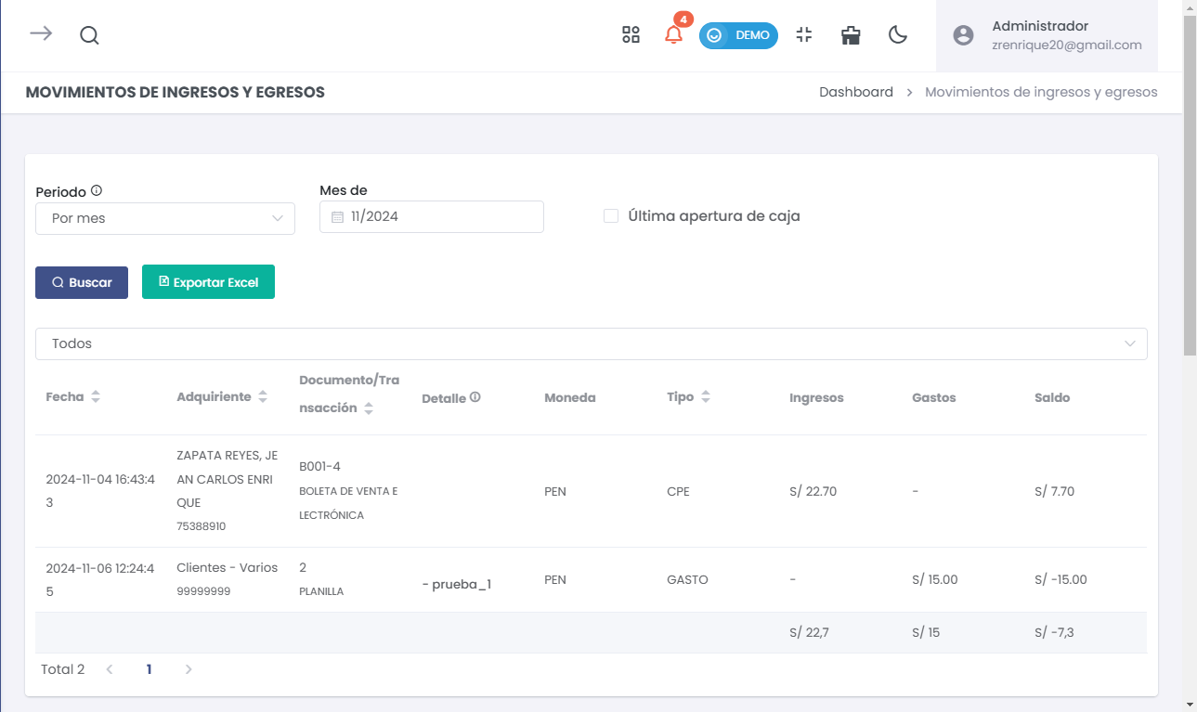Screen dimensions: 1197x712
Task: Open the gift box icon
Action: pos(850,35)
